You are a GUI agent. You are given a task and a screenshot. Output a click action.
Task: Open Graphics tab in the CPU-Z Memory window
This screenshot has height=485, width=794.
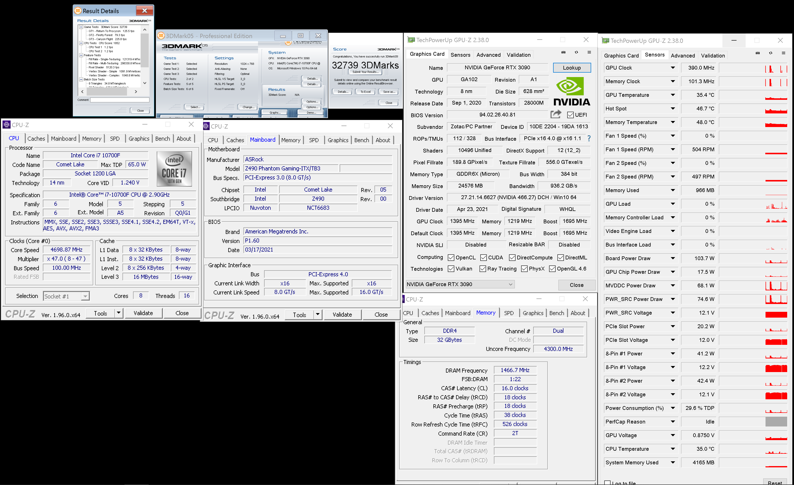click(533, 313)
